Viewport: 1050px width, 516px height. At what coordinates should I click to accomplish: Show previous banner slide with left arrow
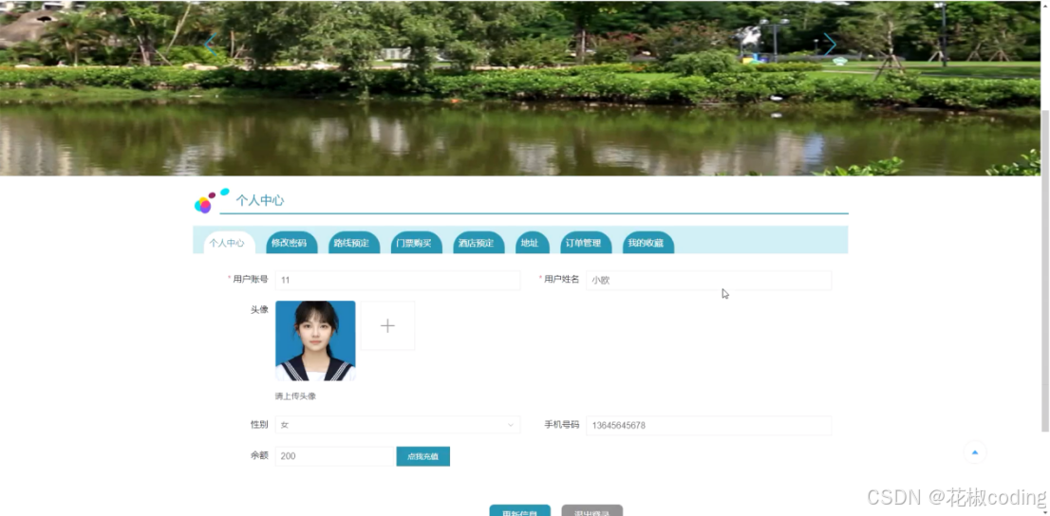click(210, 45)
